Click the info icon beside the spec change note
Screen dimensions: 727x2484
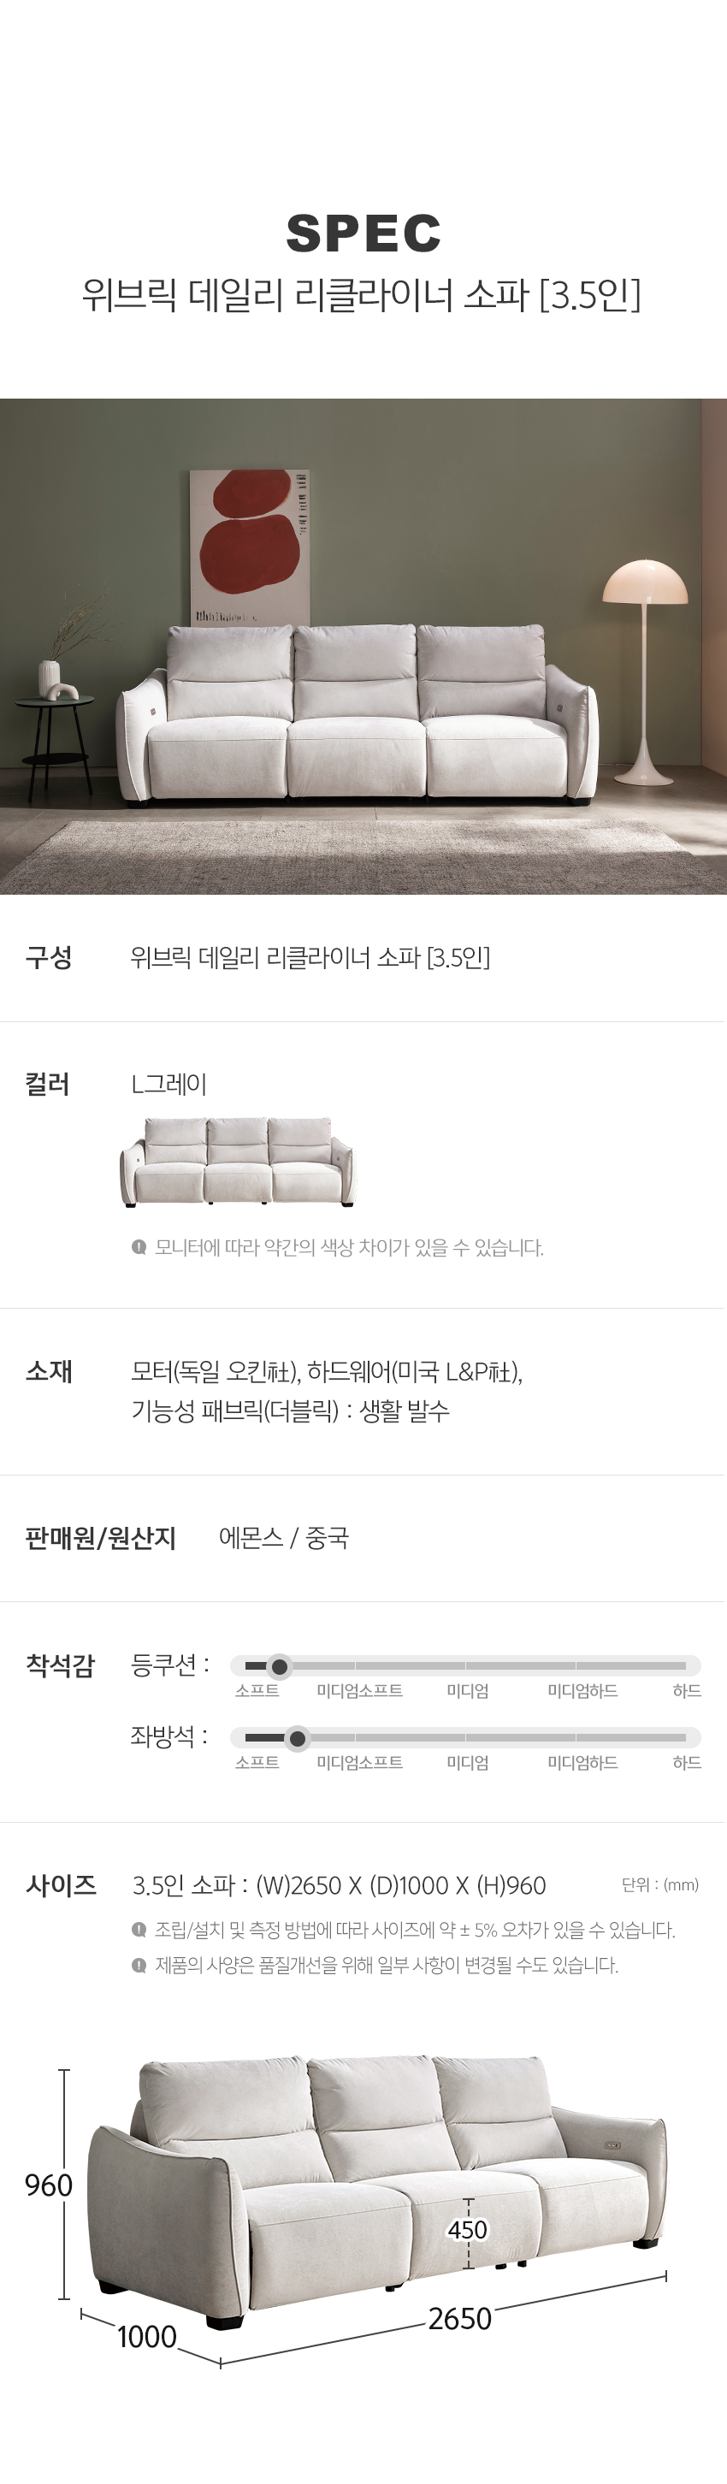coord(139,1965)
